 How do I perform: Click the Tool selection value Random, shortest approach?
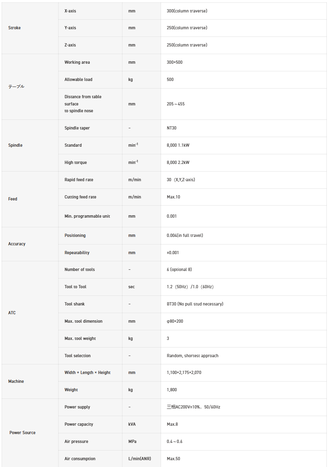[x=192, y=356]
